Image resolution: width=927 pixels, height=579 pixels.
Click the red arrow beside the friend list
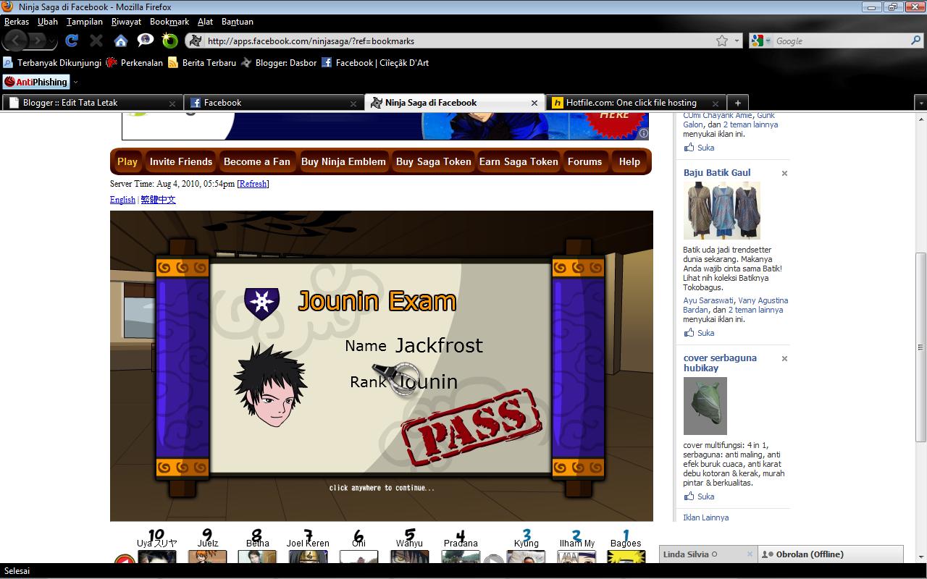125,560
